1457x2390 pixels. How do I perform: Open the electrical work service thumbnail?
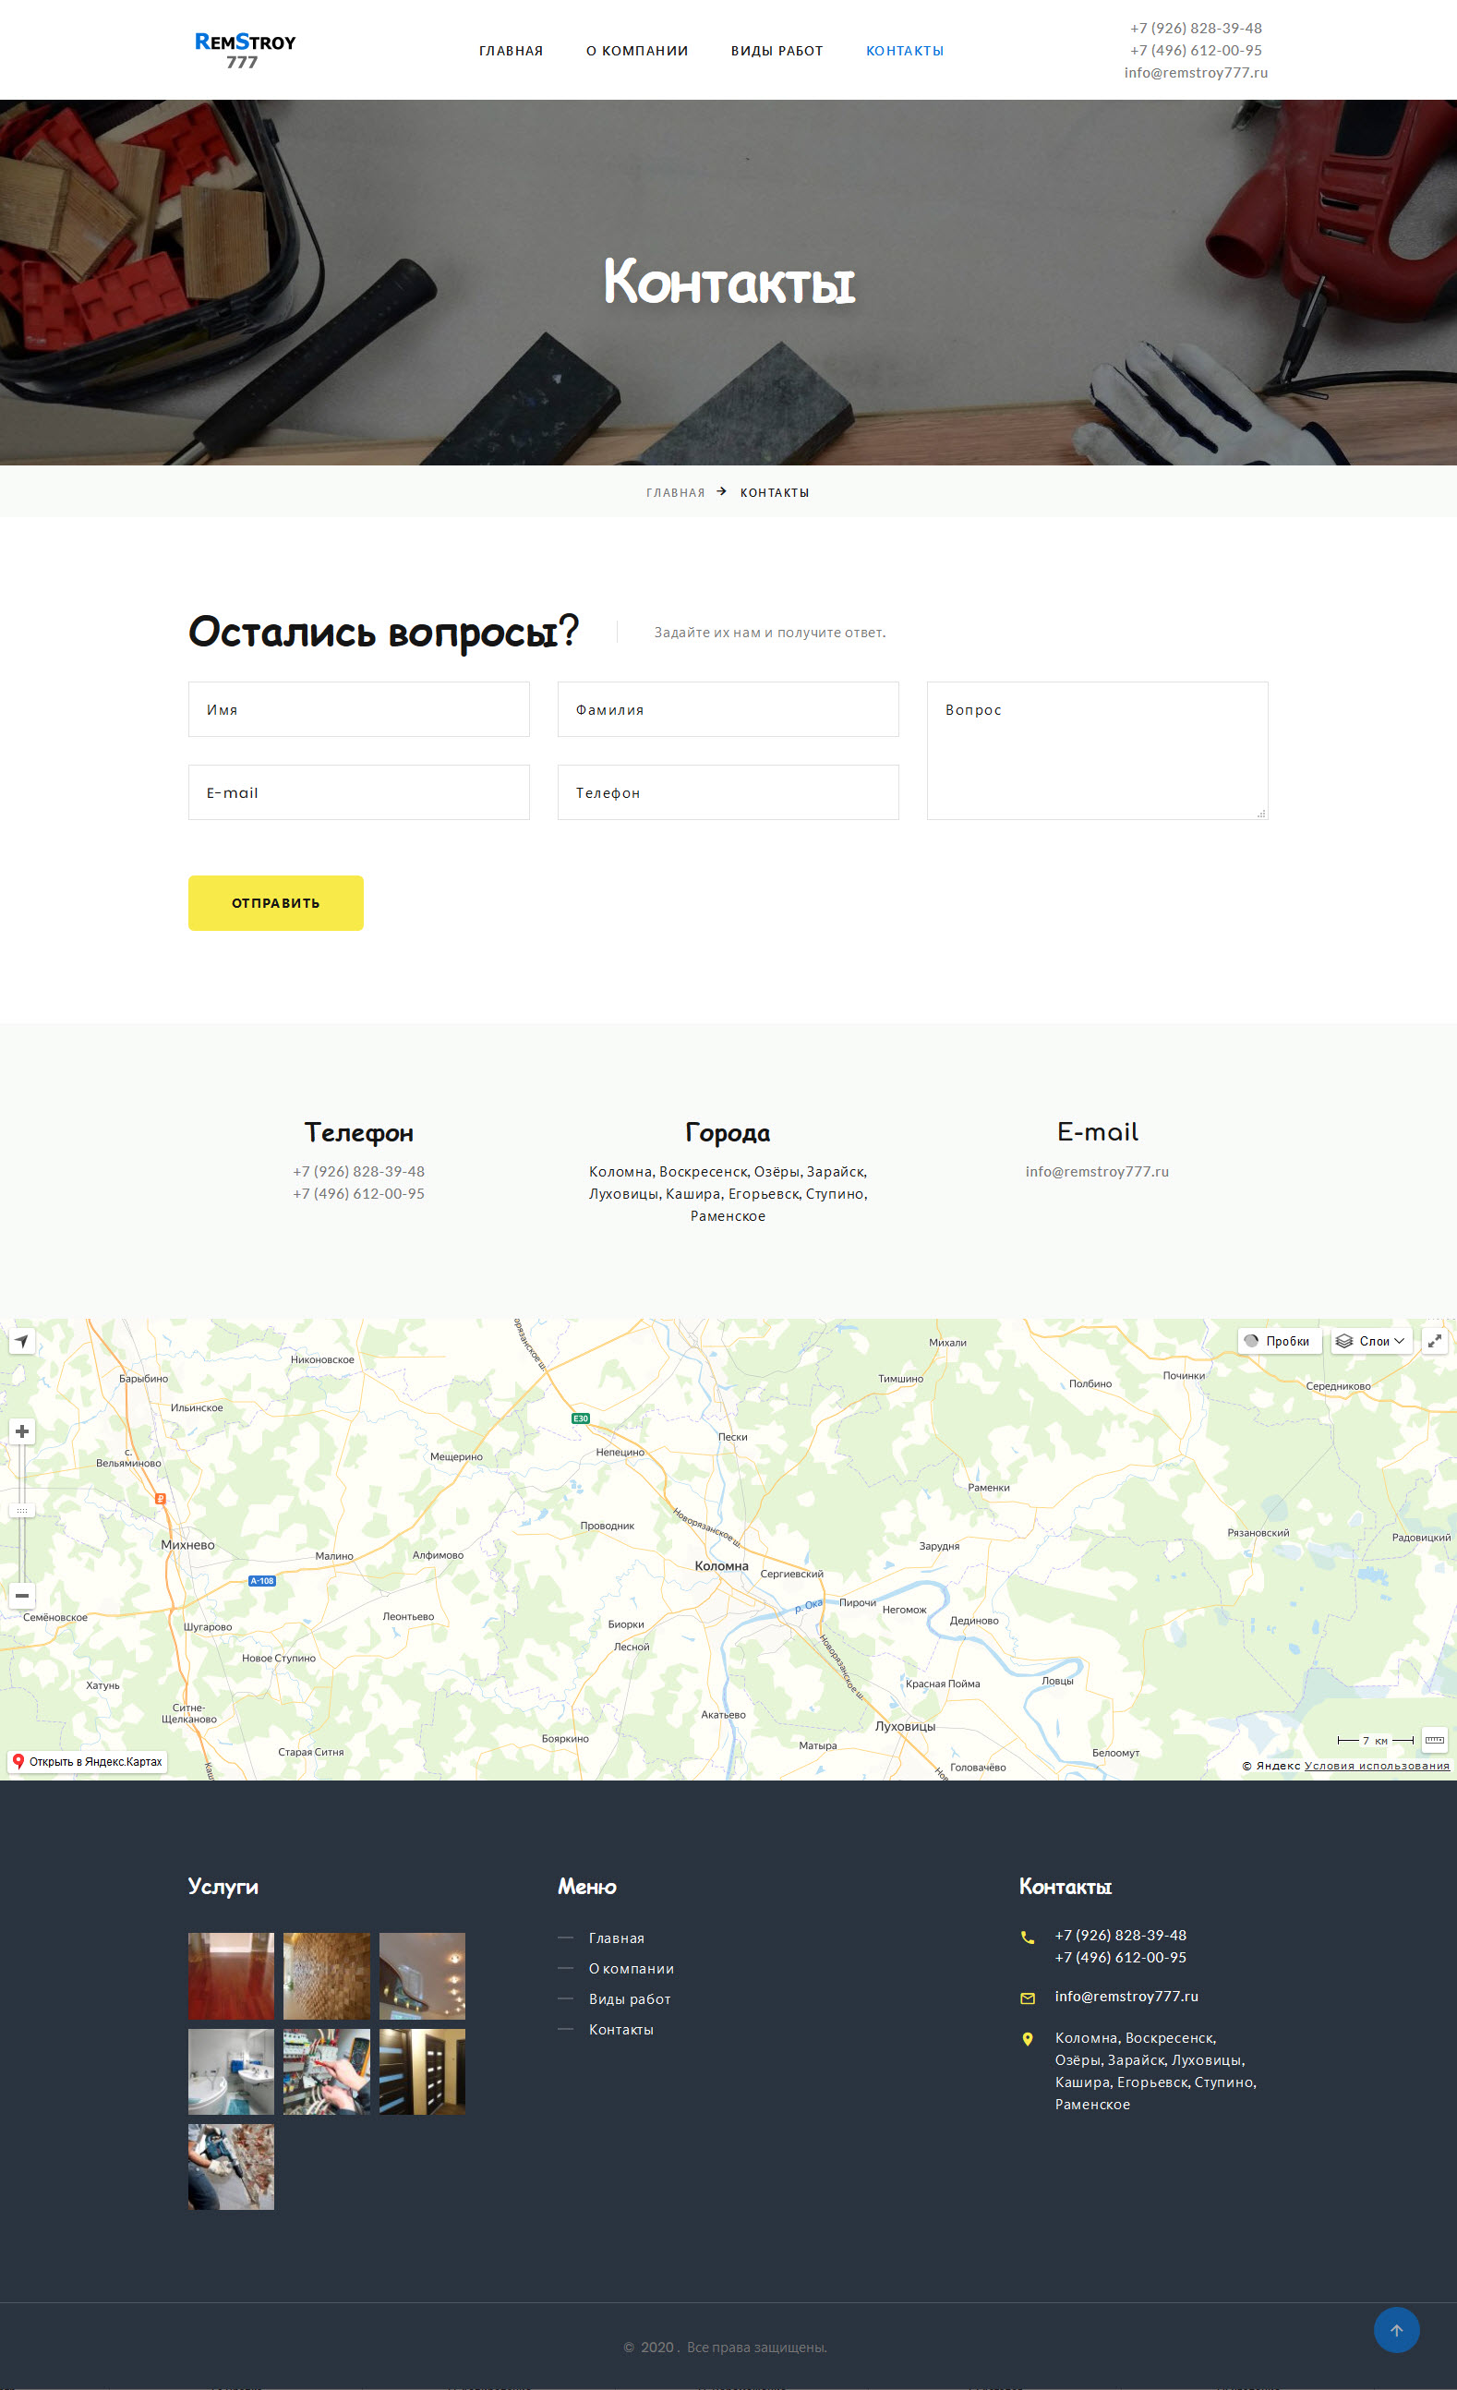pyautogui.click(x=326, y=2071)
